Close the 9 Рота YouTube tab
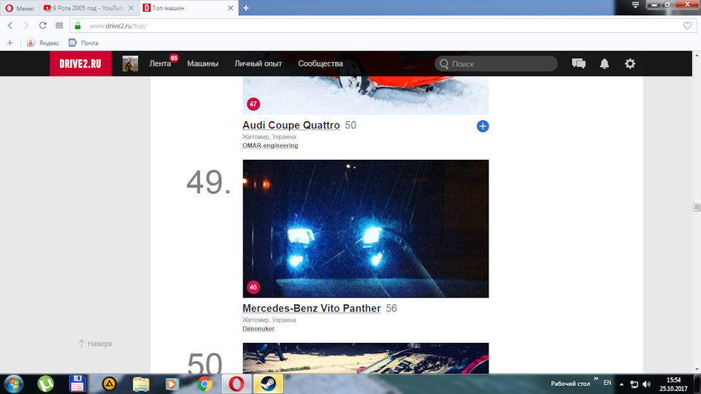 click(x=131, y=8)
